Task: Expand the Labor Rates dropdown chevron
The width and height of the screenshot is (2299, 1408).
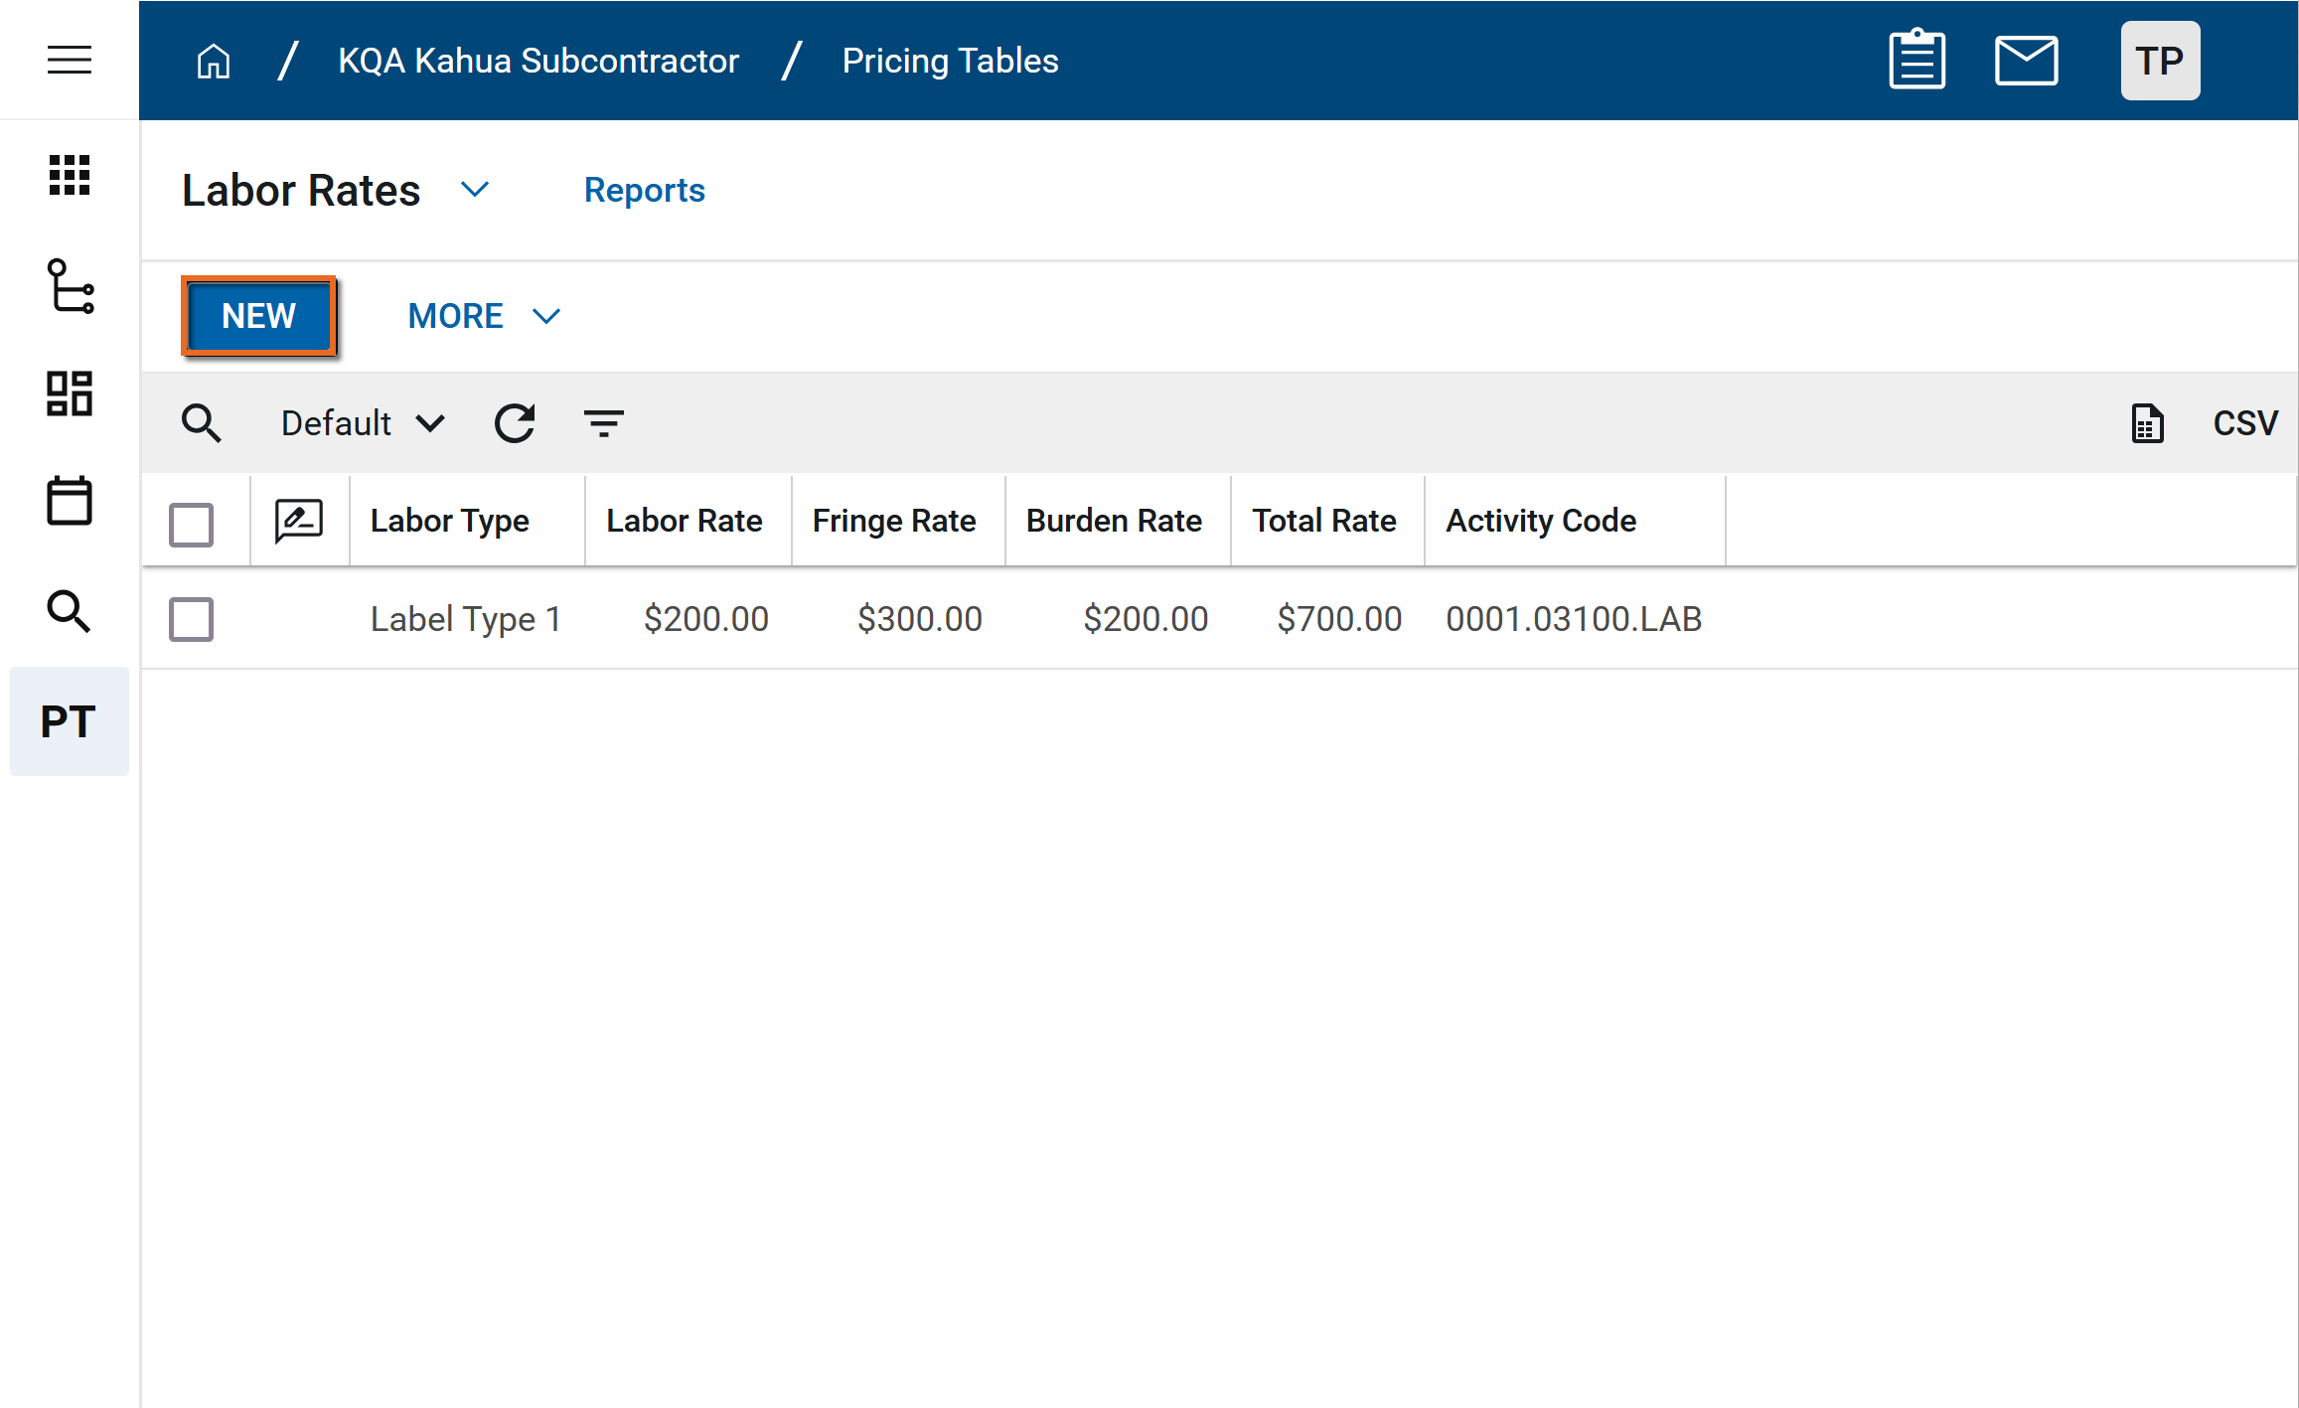Action: click(x=475, y=190)
